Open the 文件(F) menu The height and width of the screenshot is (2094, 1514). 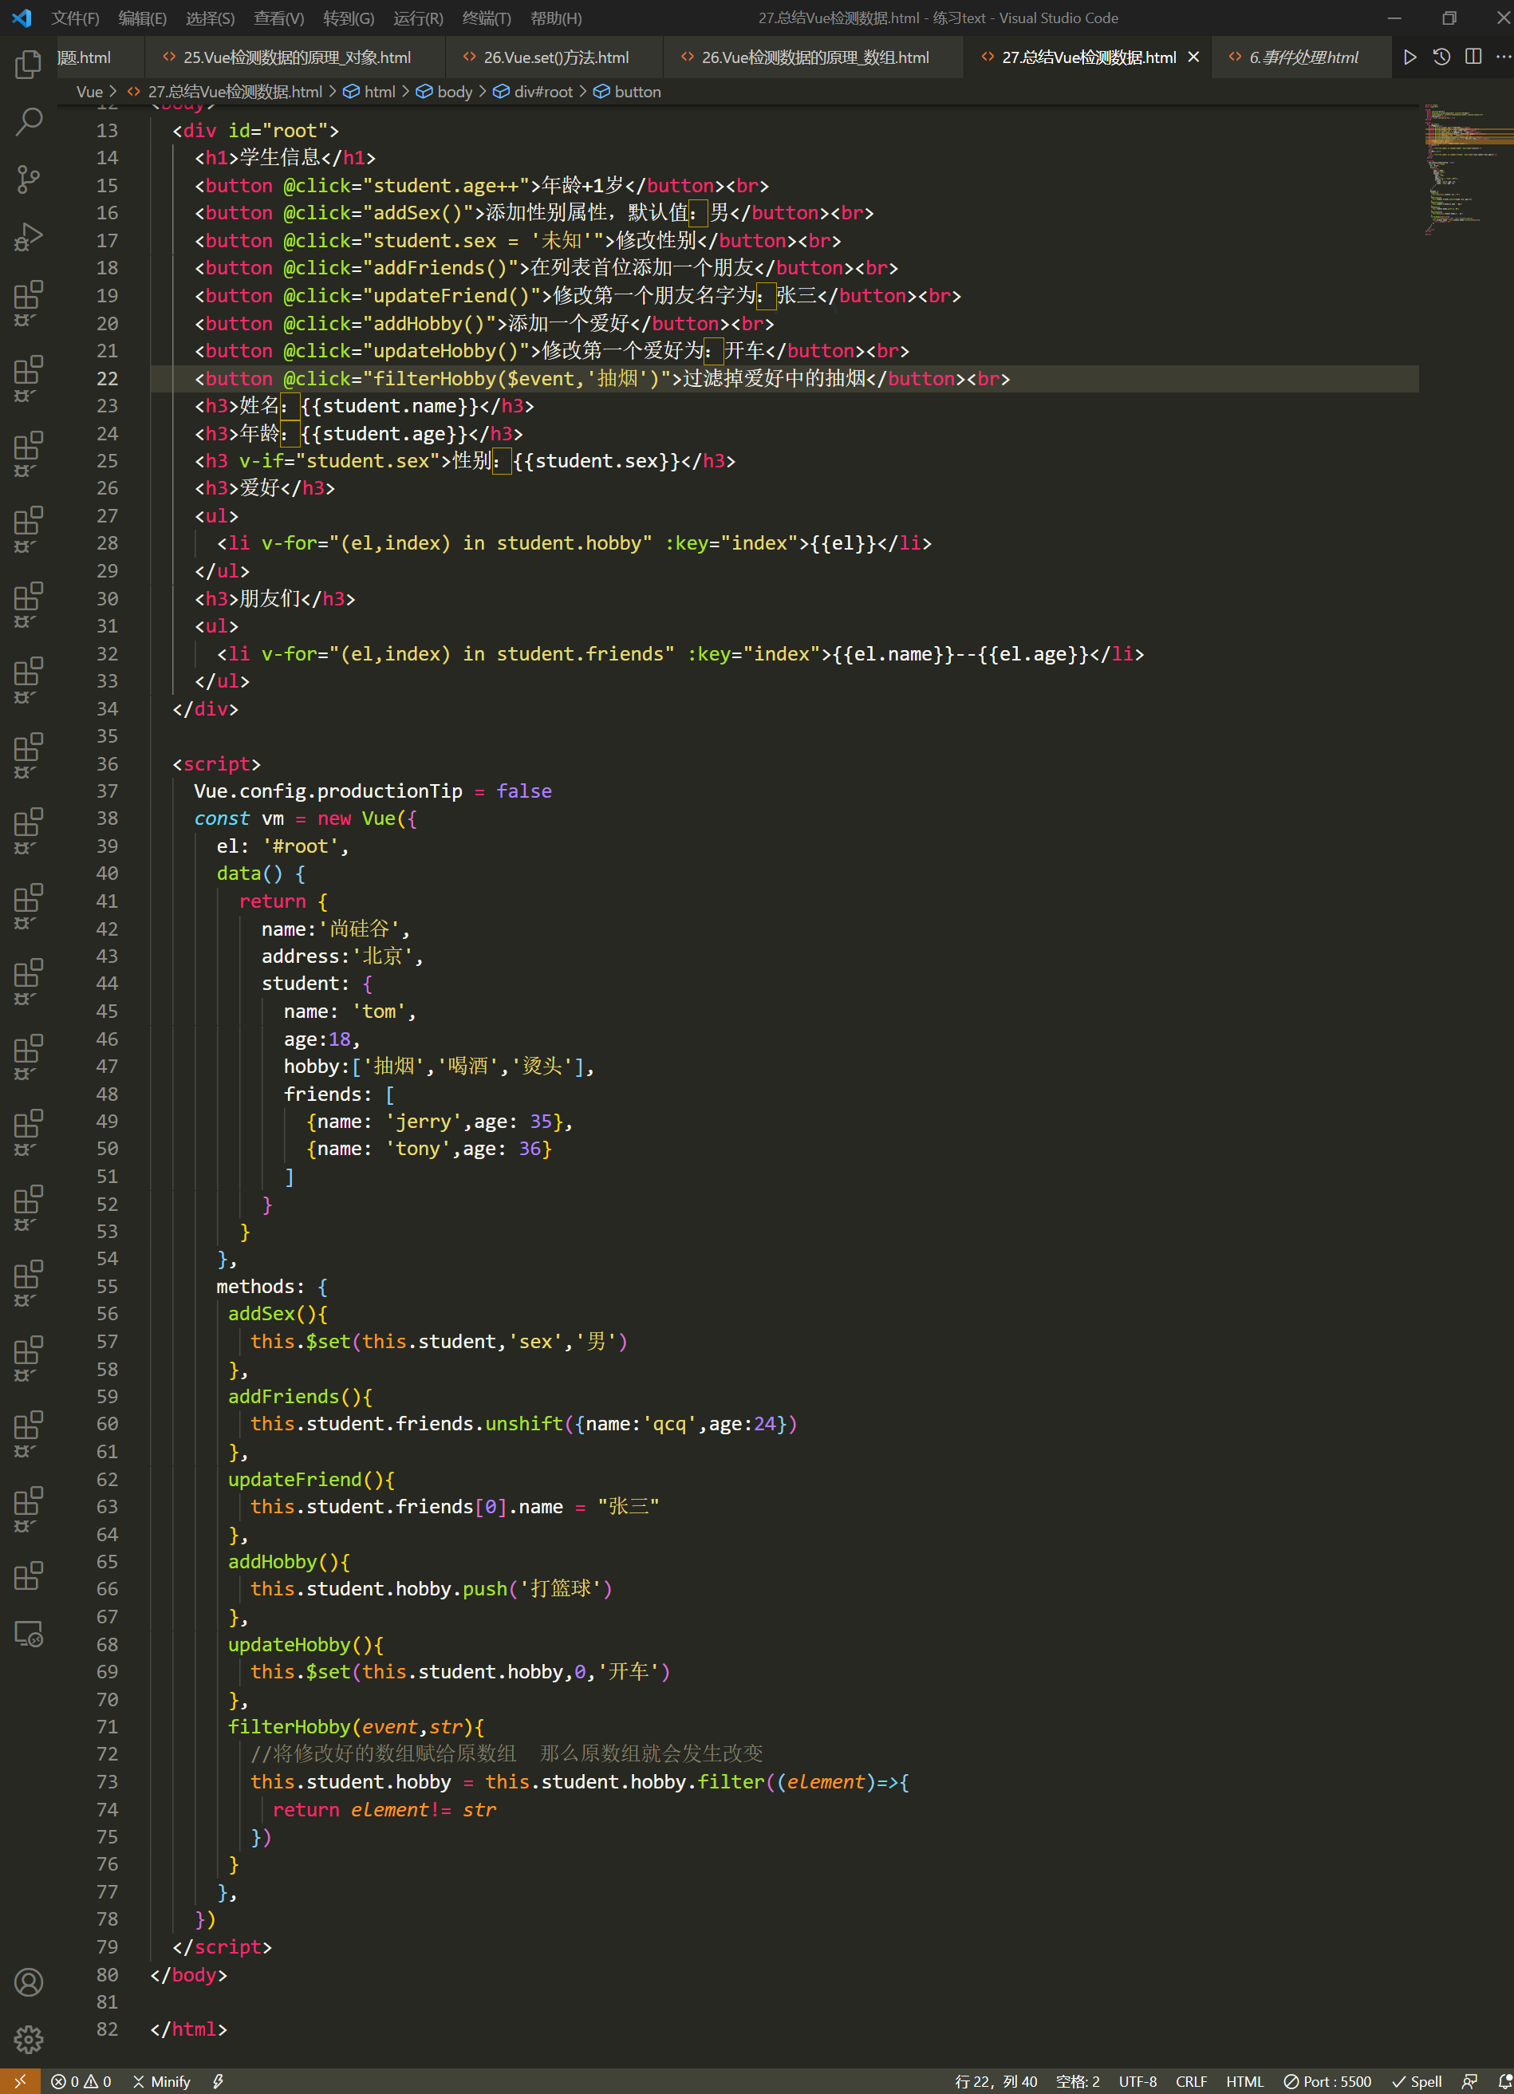76,18
